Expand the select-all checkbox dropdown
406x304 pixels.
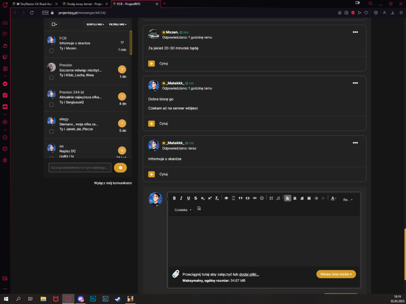[54, 24]
